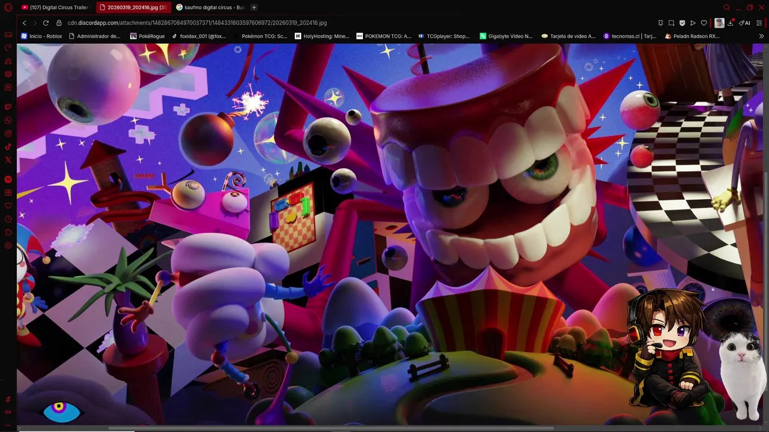The width and height of the screenshot is (769, 432).
Task: Open WhatsApp panel in sidebar
Action: (x=8, y=120)
